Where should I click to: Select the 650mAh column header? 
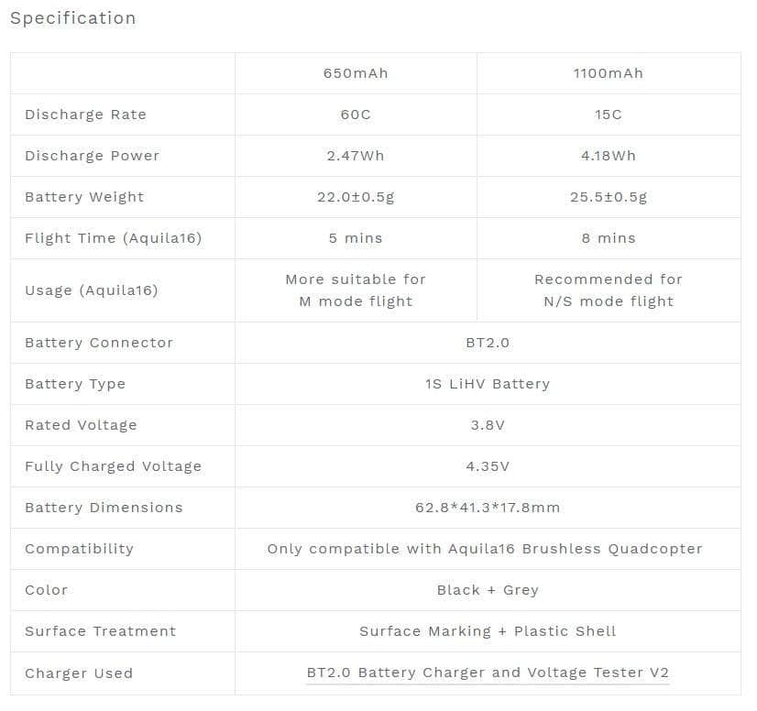pos(356,73)
